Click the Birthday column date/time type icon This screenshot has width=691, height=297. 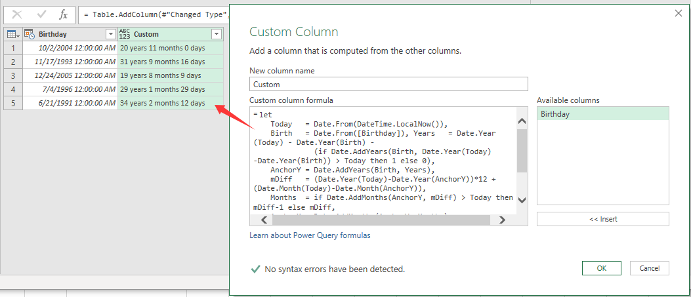tap(30, 34)
